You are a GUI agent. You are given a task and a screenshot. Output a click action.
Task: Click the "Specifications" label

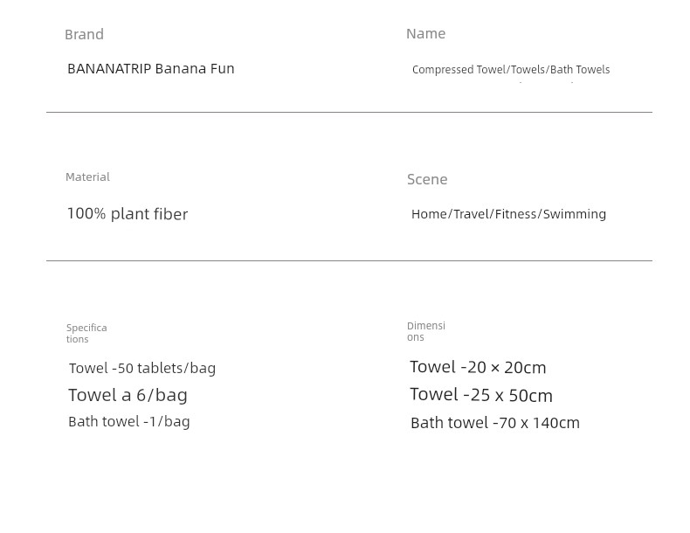click(86, 333)
